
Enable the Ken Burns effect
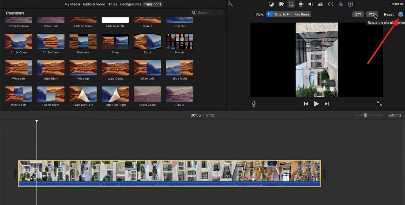click(x=302, y=14)
